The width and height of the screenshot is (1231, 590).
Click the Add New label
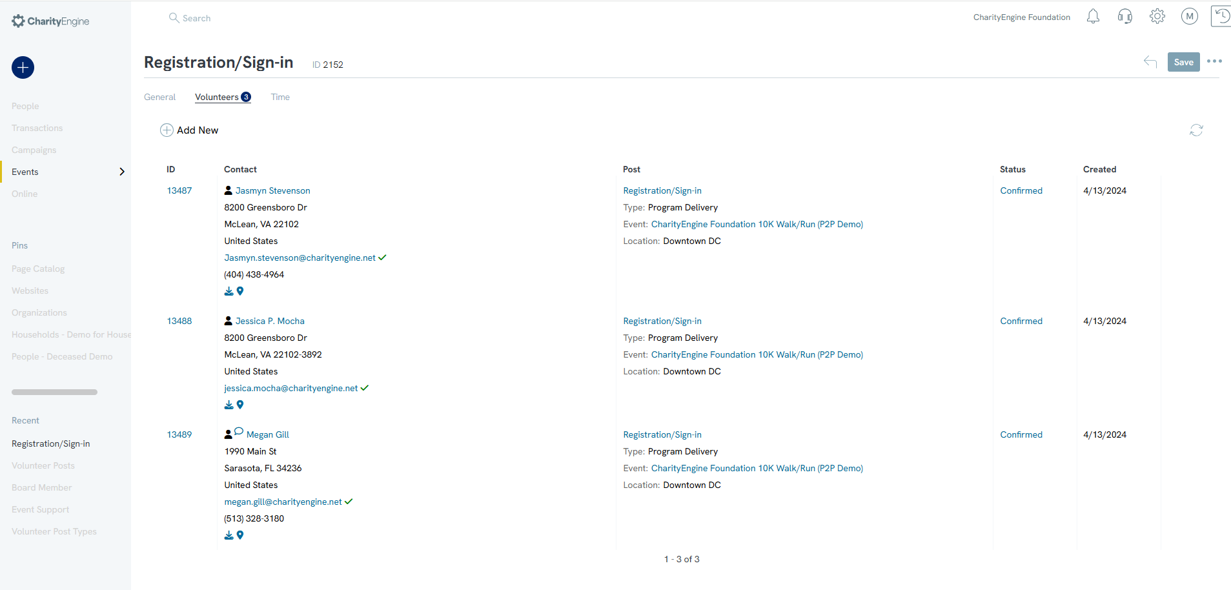(x=198, y=130)
